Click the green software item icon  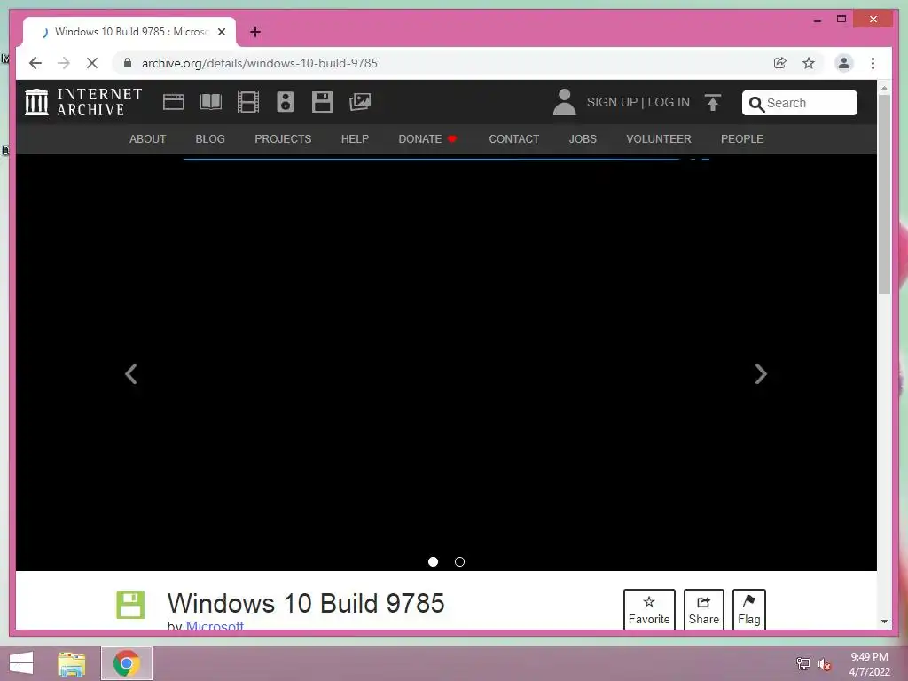tap(130, 605)
